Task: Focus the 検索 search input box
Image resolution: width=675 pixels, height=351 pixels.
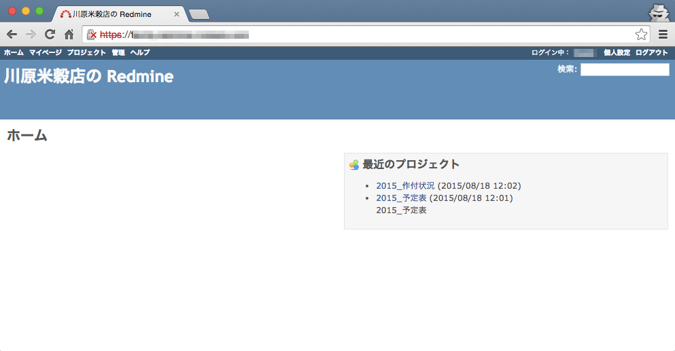Action: 625,69
